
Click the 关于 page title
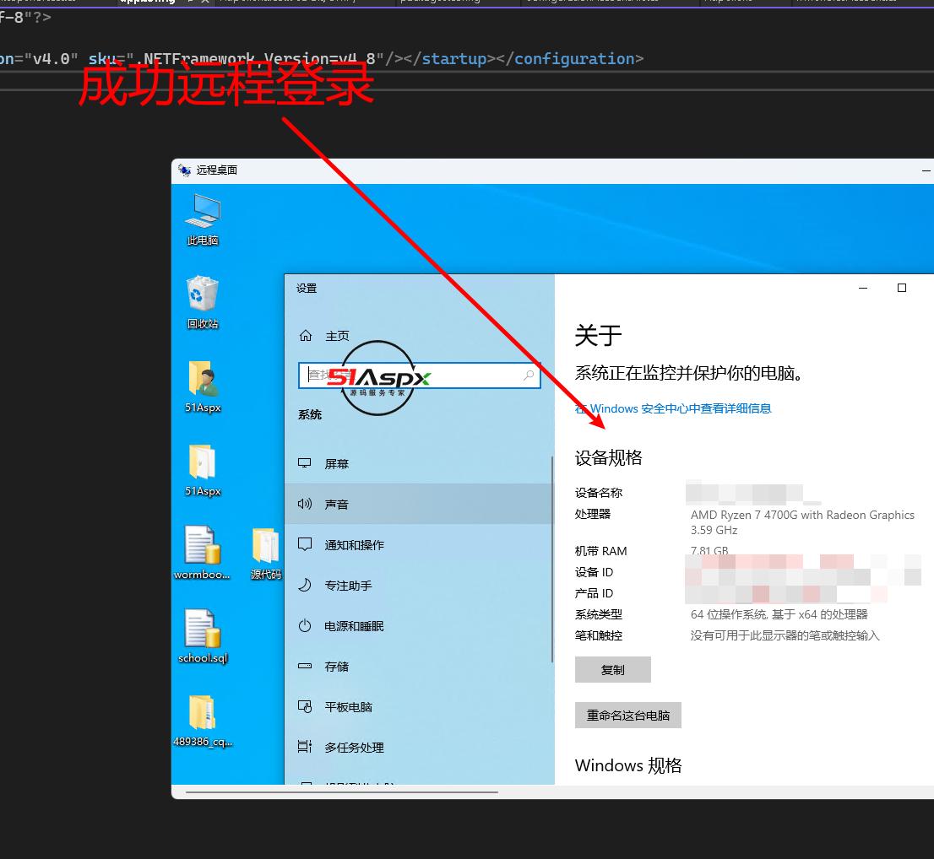click(598, 335)
